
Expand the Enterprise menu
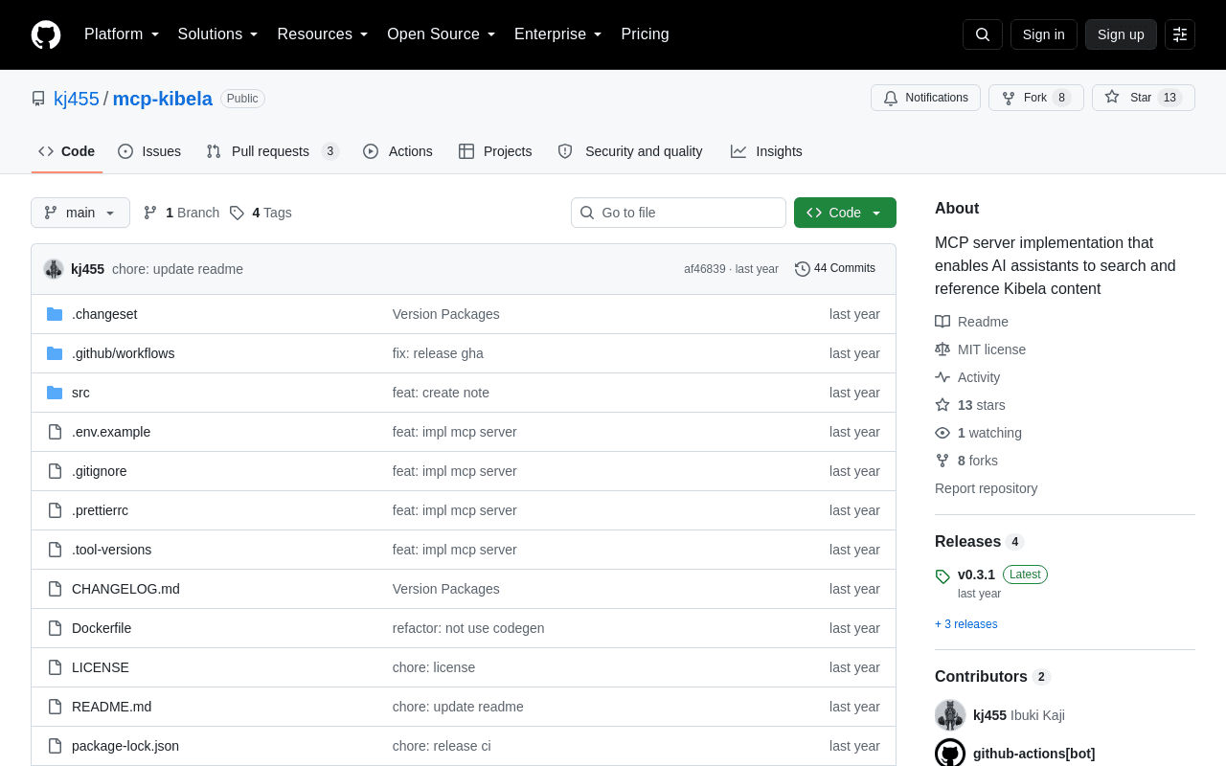tap(558, 34)
